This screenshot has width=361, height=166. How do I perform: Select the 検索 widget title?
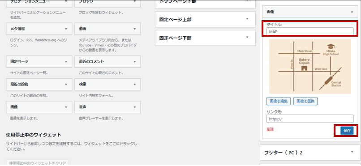pos(83,85)
